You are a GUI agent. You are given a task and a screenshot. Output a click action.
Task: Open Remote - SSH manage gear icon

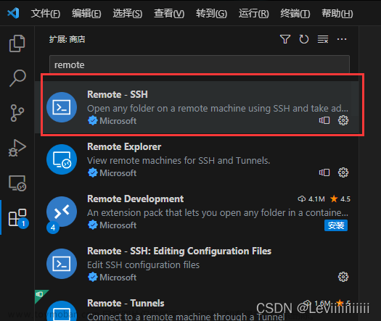(343, 120)
